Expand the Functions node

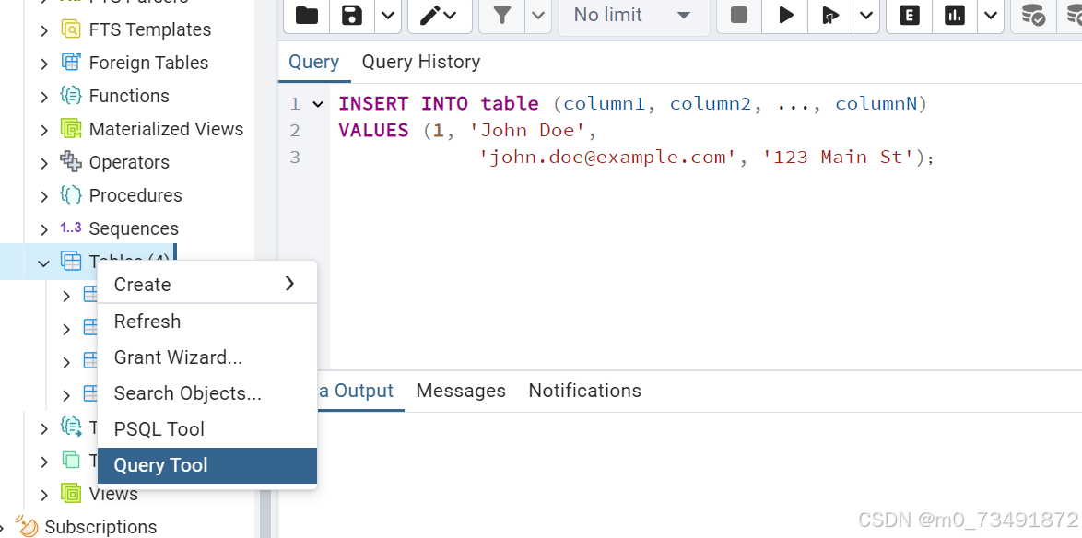point(44,97)
